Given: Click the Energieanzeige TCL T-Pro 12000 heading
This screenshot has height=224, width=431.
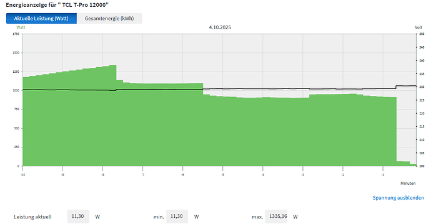Looking at the screenshot, I should pos(57,5).
